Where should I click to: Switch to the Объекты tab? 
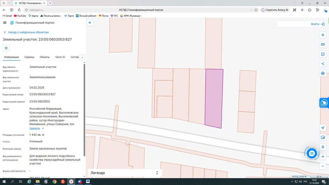[45, 57]
